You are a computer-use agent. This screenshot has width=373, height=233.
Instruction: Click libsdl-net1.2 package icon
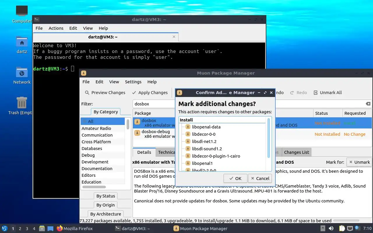[188, 142]
